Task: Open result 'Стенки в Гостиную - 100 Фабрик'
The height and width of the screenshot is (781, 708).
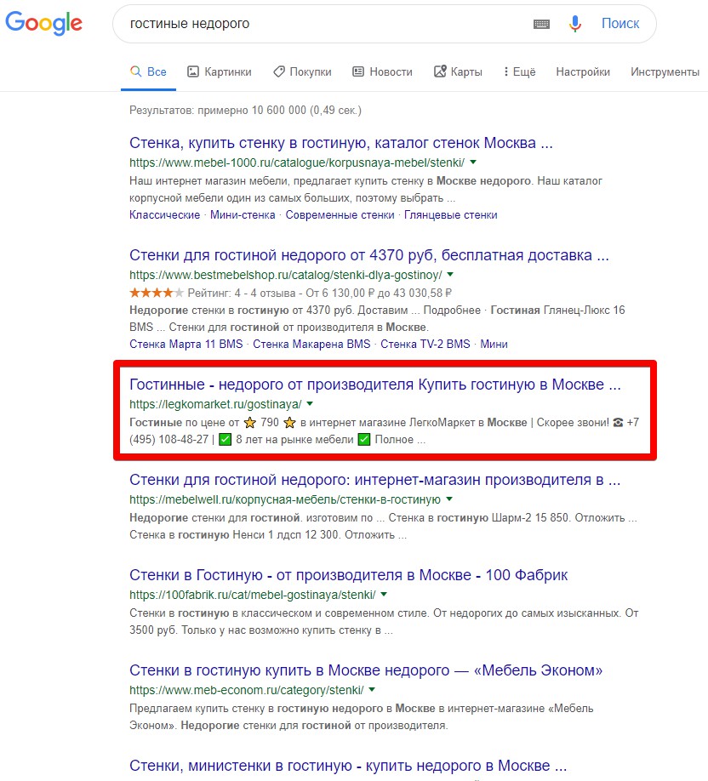Action: pyautogui.click(x=348, y=575)
